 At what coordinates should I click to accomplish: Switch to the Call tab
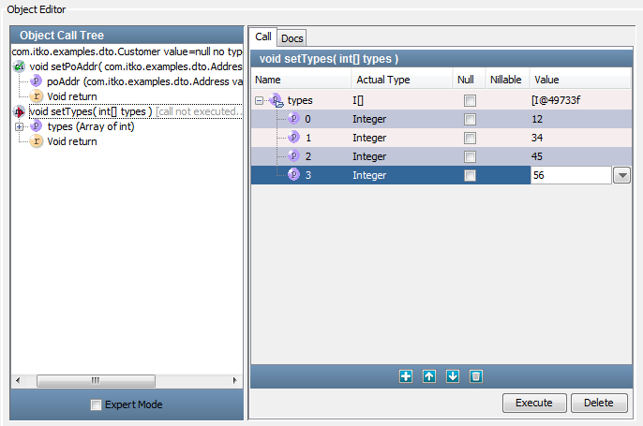263,37
